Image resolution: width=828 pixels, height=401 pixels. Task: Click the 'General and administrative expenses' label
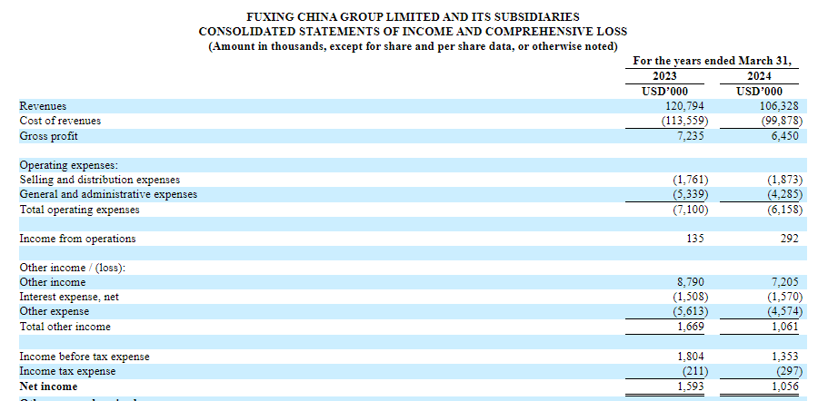tap(108, 194)
